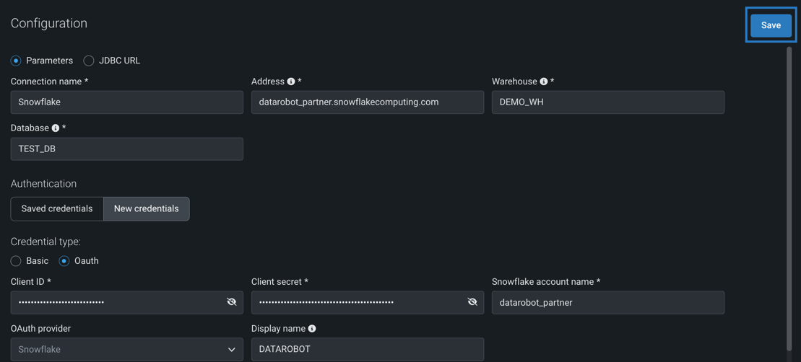Edit the Snowflake account name field
Viewport: 801px width, 362px height.
pos(607,303)
